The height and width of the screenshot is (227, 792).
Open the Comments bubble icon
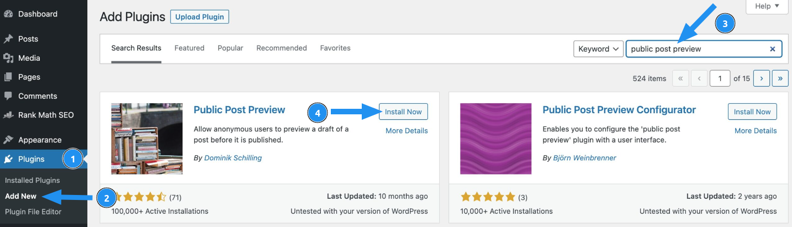click(8, 96)
